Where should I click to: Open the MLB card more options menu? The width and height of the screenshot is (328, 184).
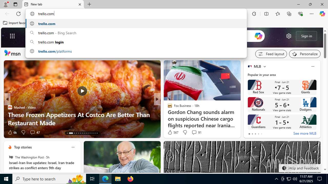point(313,66)
